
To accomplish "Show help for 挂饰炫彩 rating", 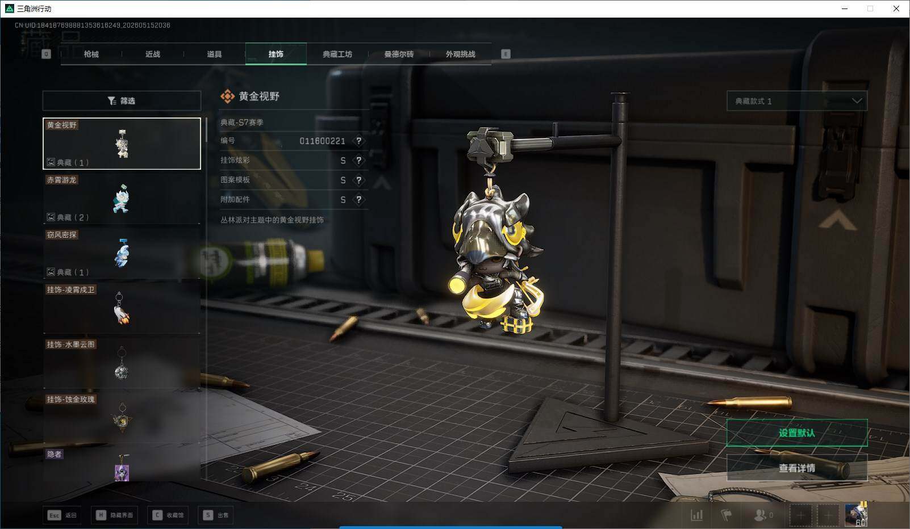I will [x=358, y=161].
